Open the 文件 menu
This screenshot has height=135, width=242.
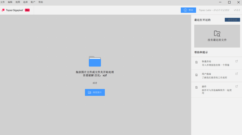[x=3, y=2]
